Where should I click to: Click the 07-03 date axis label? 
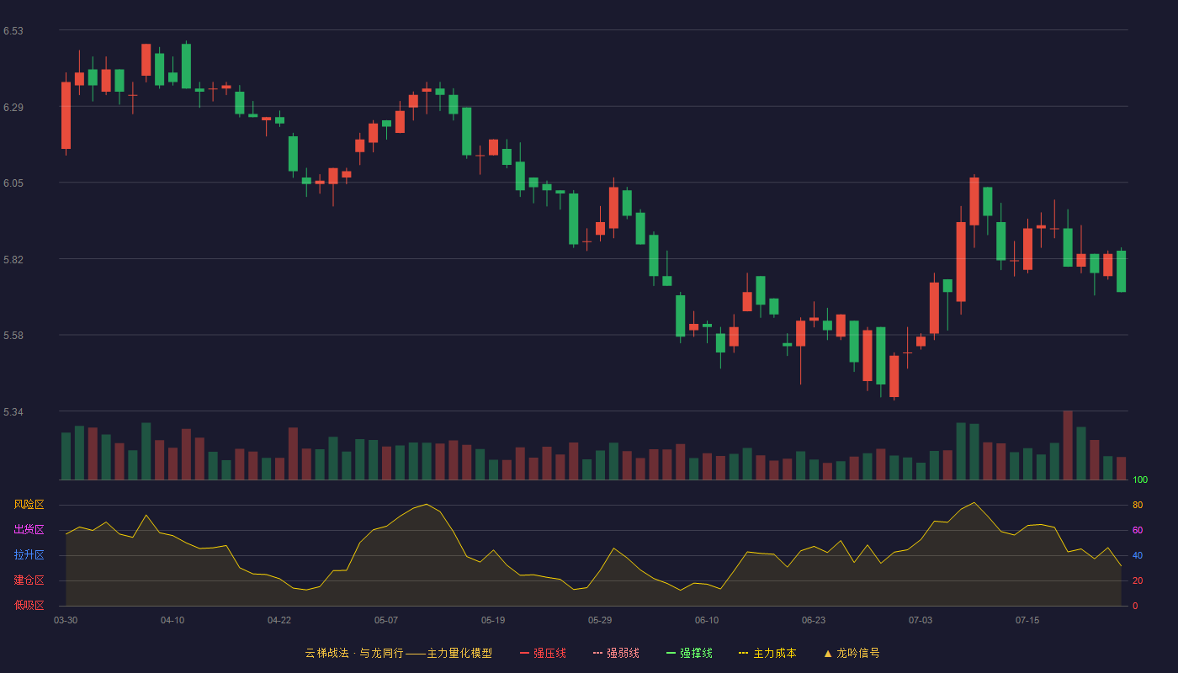point(921,620)
